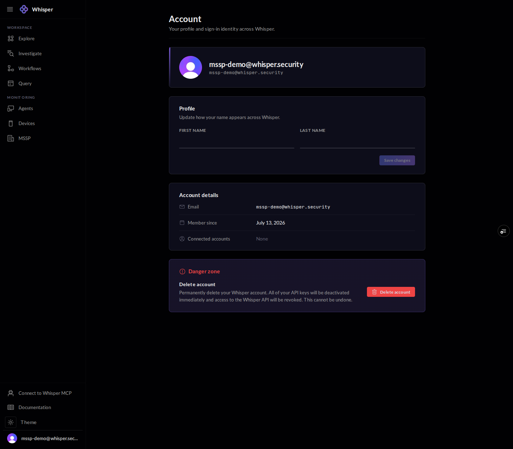
Task: Click the Agents monitor icon
Action: click(11, 108)
